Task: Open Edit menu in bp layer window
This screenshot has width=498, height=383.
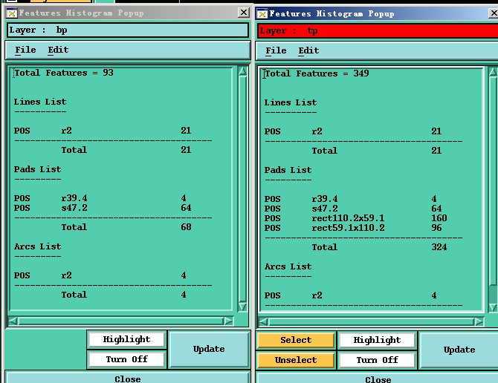Action: [x=58, y=50]
